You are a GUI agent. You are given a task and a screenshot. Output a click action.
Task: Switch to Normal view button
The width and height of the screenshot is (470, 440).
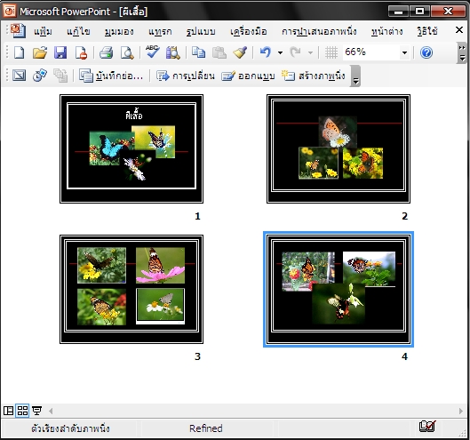(8, 411)
